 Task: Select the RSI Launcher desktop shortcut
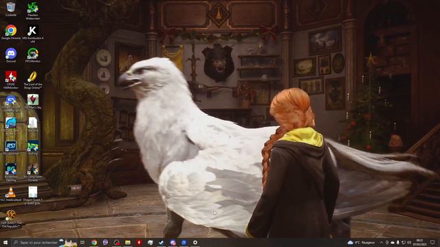pyautogui.click(x=11, y=148)
